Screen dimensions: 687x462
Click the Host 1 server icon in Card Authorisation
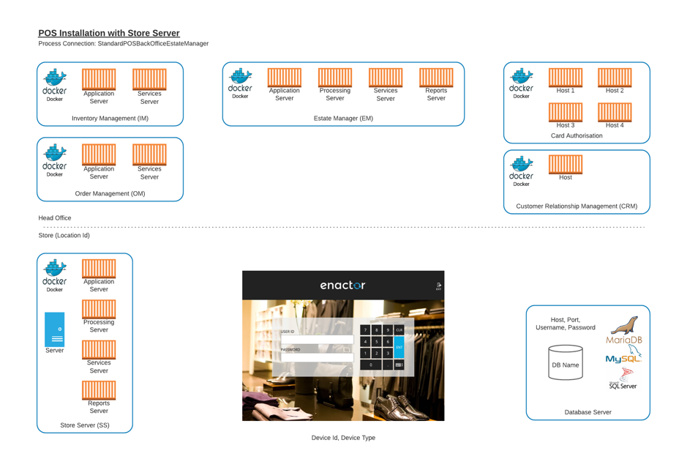point(565,76)
